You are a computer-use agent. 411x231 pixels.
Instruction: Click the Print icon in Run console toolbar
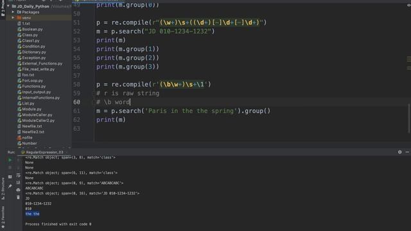click(x=19, y=190)
